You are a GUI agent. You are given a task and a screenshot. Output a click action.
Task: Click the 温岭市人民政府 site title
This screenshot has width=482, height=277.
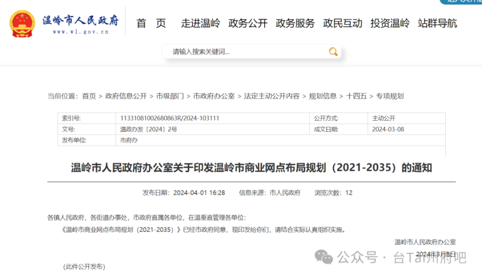[x=80, y=20]
